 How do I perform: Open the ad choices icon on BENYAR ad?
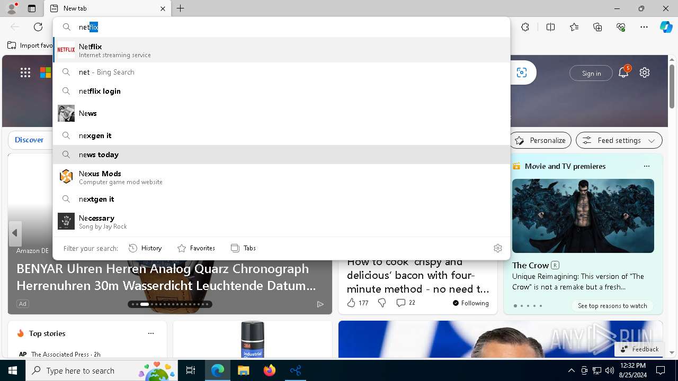pyautogui.click(x=320, y=304)
